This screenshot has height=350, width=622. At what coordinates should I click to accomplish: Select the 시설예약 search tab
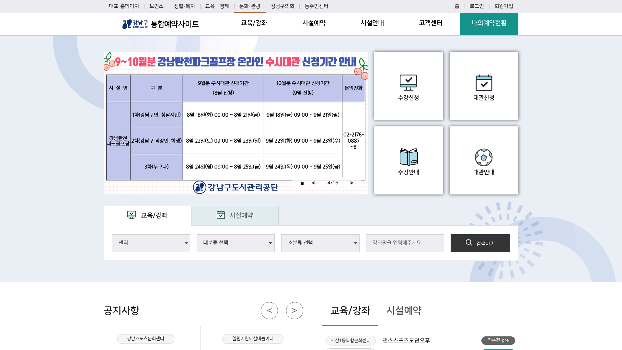coord(235,216)
